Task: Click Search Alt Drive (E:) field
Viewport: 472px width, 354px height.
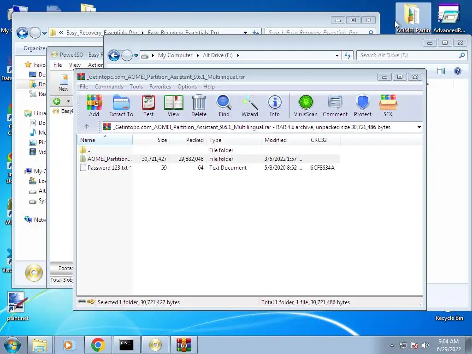Action: [x=412, y=55]
